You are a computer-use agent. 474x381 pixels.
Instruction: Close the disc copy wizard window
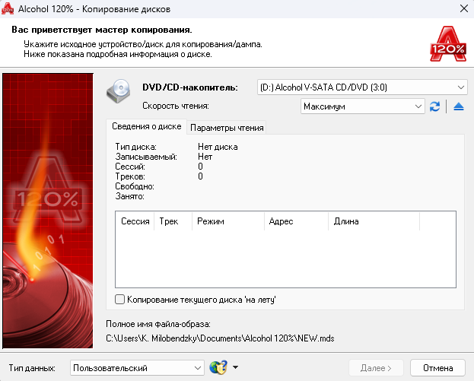[x=463, y=8]
